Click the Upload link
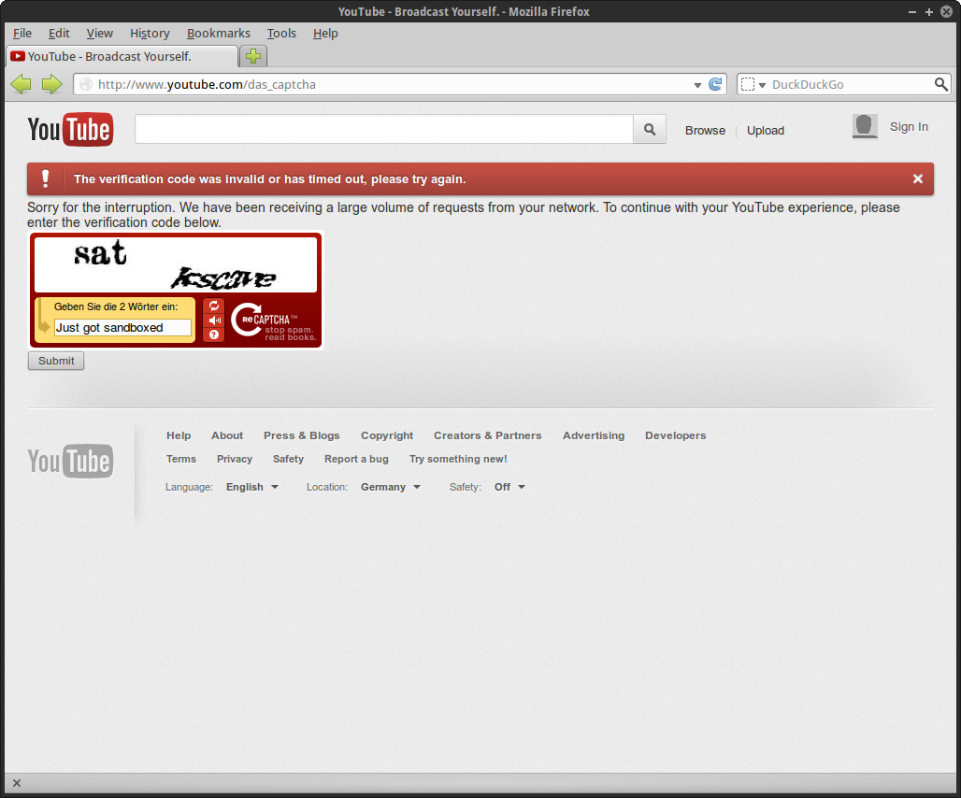This screenshot has height=798, width=961. [766, 131]
